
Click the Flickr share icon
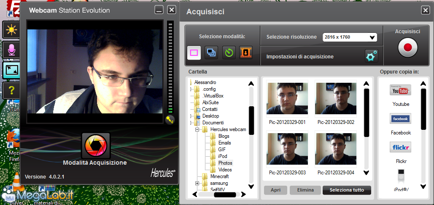[x=400, y=147]
